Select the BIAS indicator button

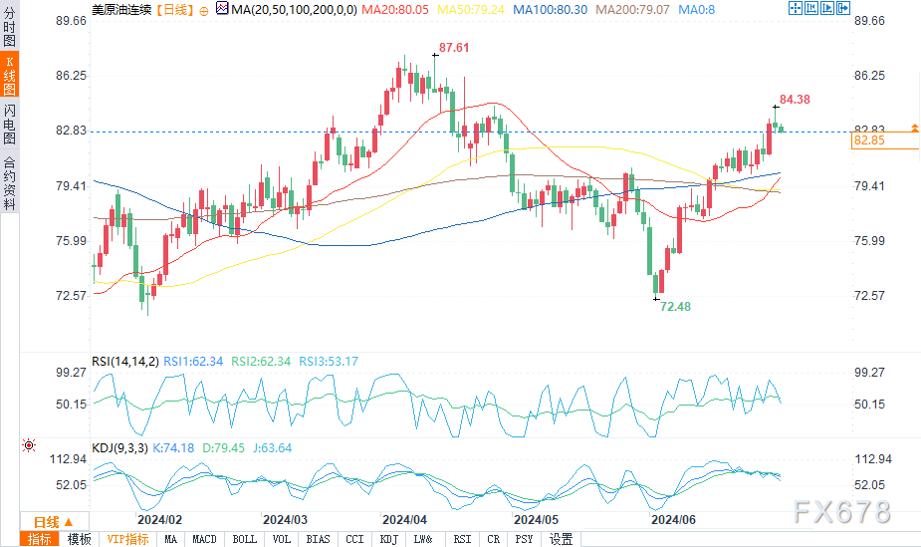click(x=318, y=539)
